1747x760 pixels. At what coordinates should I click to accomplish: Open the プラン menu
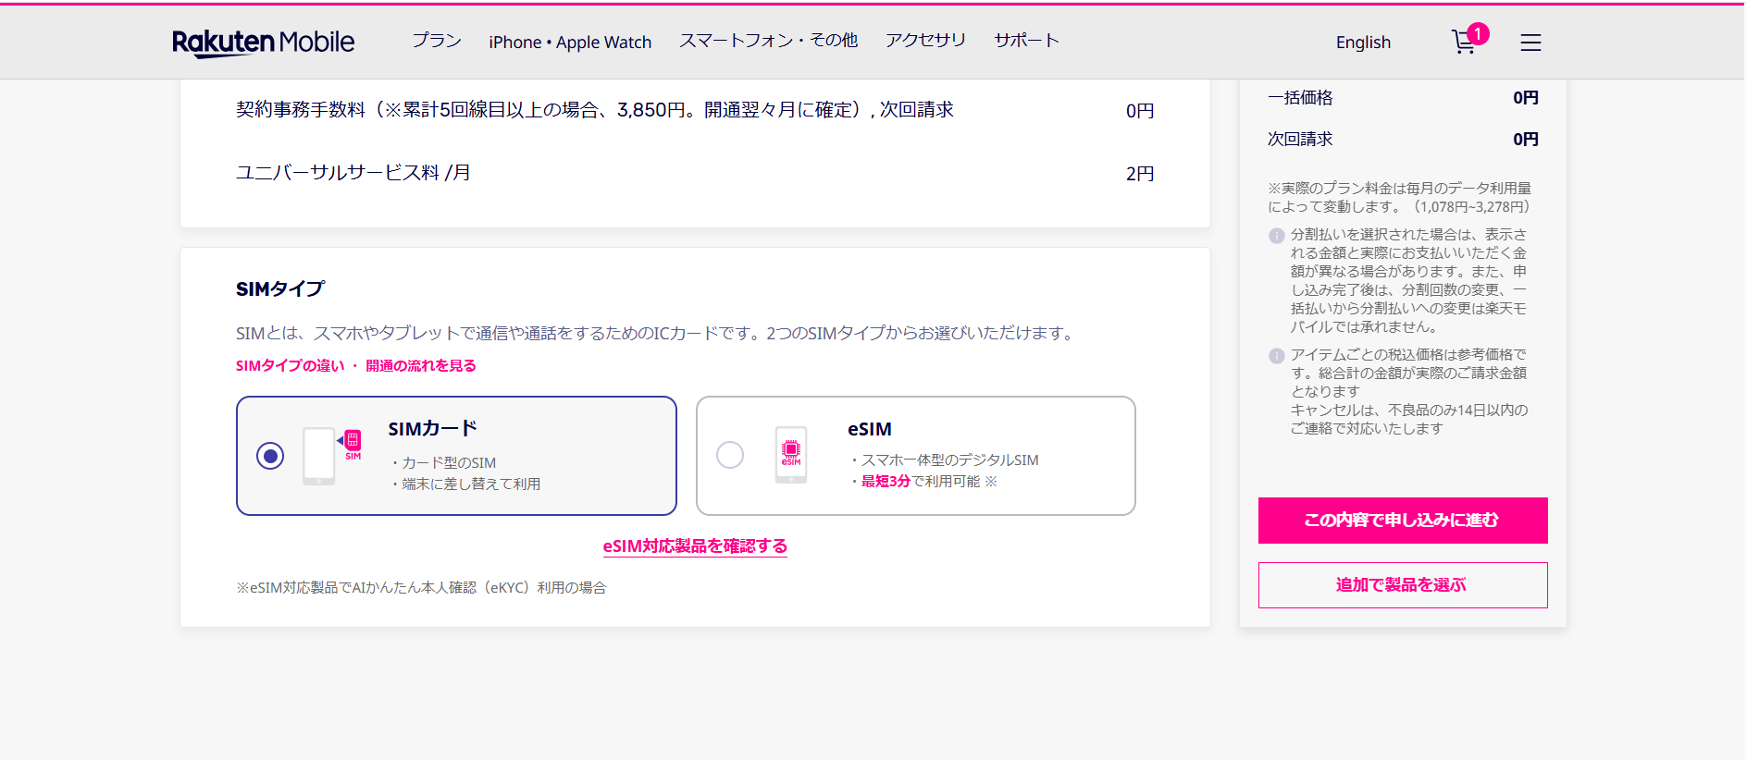(436, 41)
